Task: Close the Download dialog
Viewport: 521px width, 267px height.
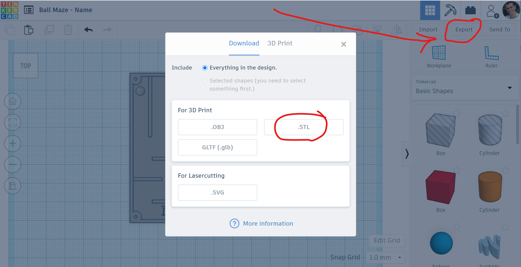Action: (x=344, y=44)
